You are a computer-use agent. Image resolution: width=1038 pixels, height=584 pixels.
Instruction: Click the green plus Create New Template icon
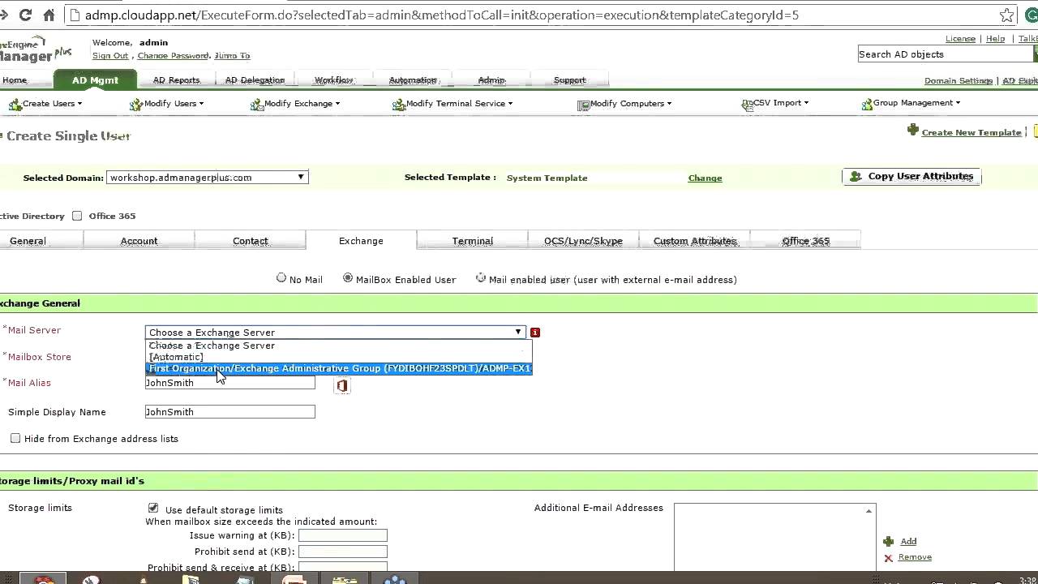(913, 131)
